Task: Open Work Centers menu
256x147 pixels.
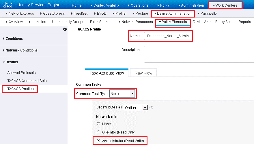Action: [225, 5]
